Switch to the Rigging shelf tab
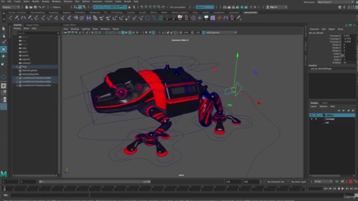The height and width of the screenshot is (201, 358). (67, 12)
